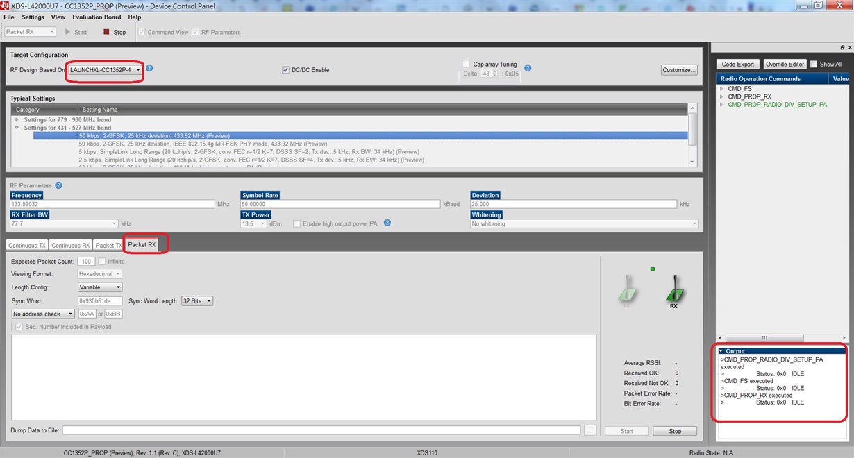Open the View menu
The height and width of the screenshot is (458, 854).
58,17
